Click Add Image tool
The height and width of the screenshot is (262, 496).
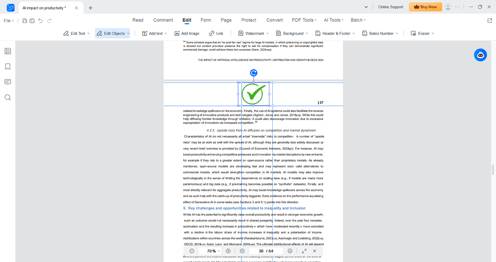(187, 33)
